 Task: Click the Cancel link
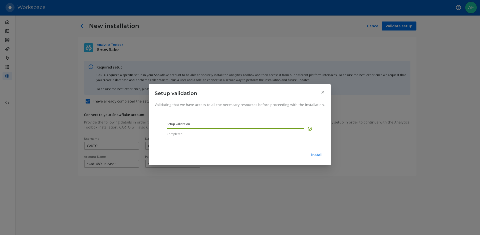(373, 26)
